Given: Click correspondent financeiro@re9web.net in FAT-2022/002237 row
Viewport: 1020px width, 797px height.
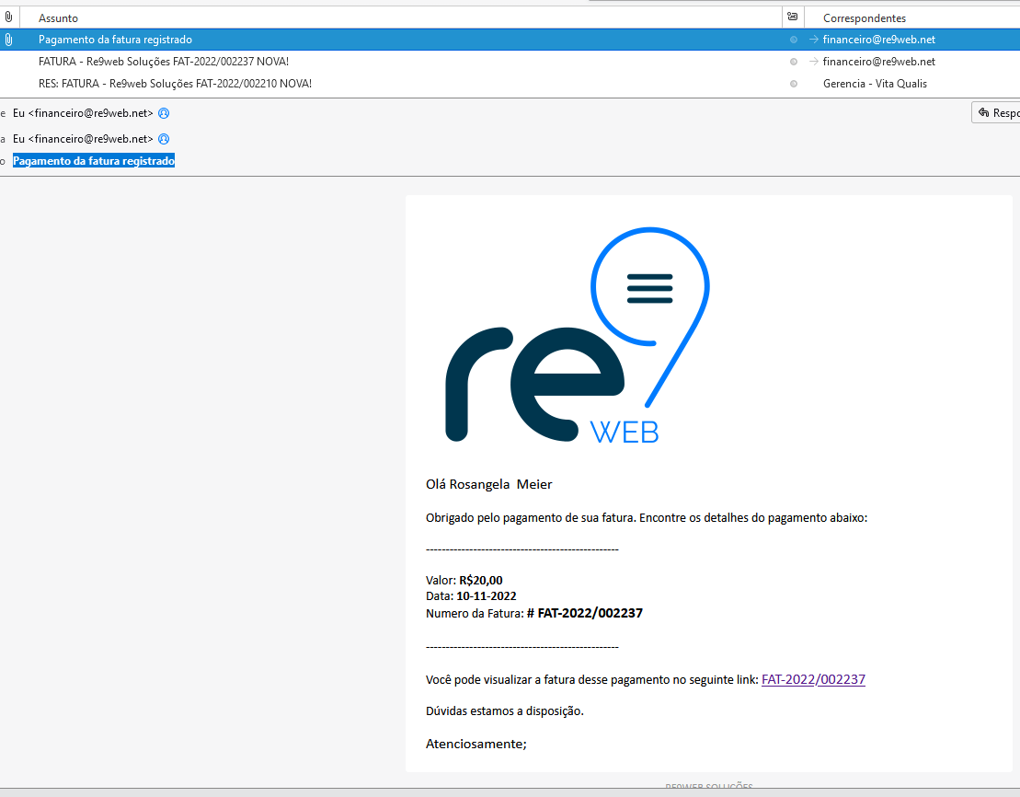Looking at the screenshot, I should [879, 62].
